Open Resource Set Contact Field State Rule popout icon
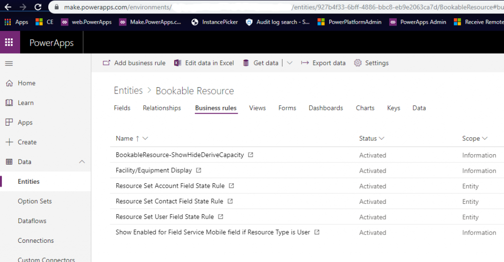This screenshot has height=262, width=504. (230, 201)
